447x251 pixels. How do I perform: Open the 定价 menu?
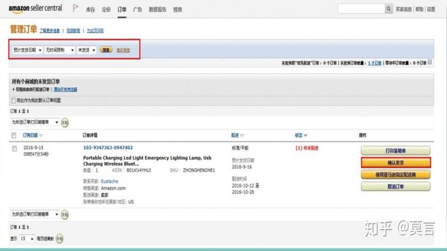point(106,10)
